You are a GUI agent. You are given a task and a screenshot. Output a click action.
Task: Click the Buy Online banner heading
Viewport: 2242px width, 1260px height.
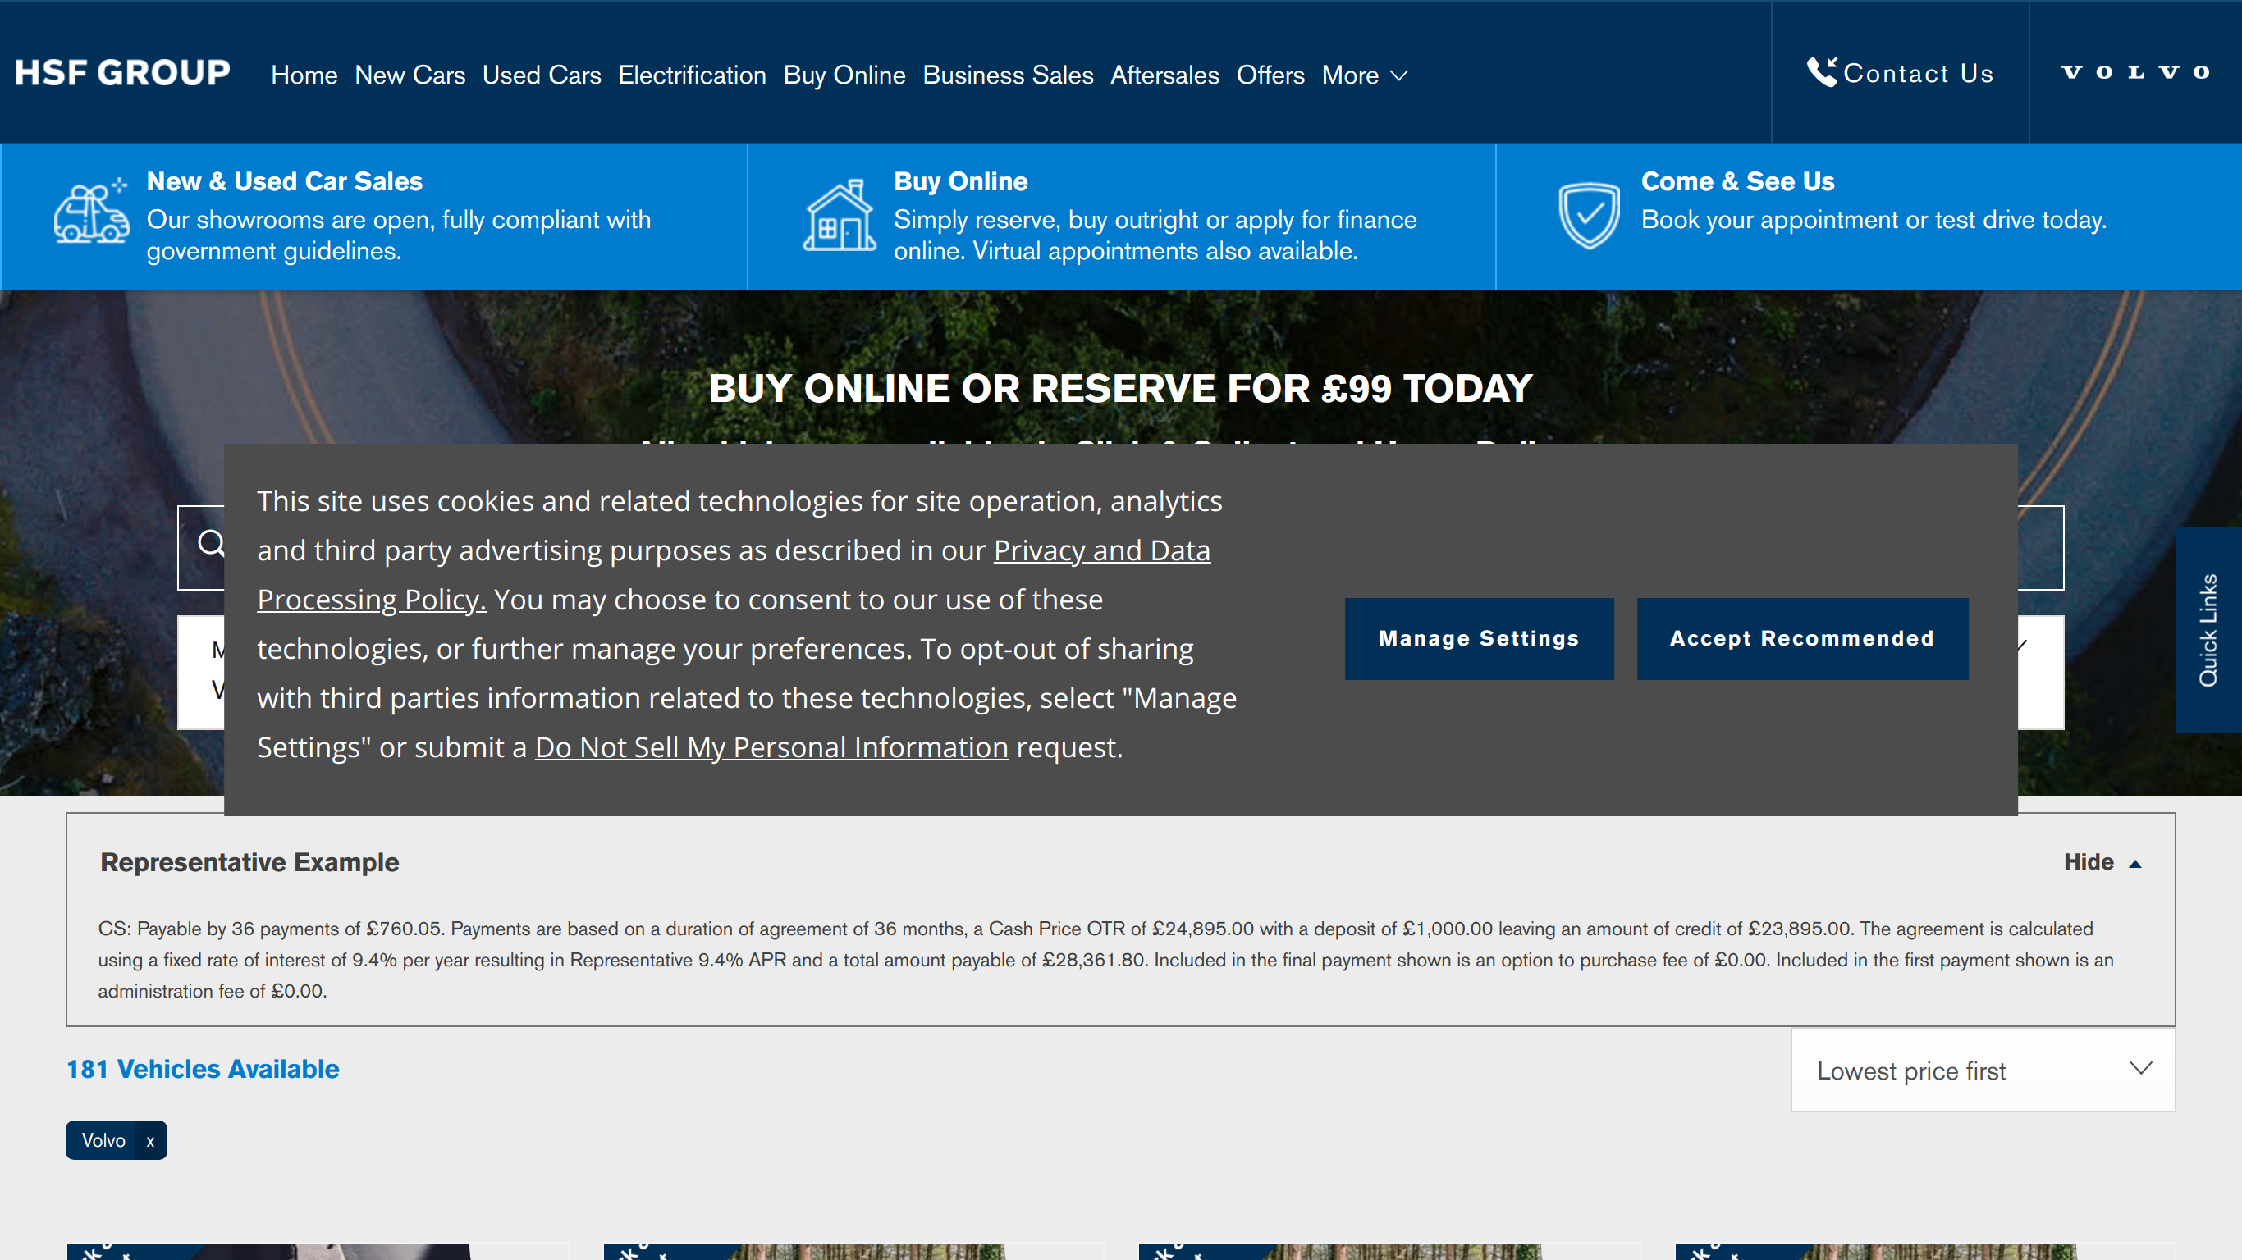click(961, 181)
